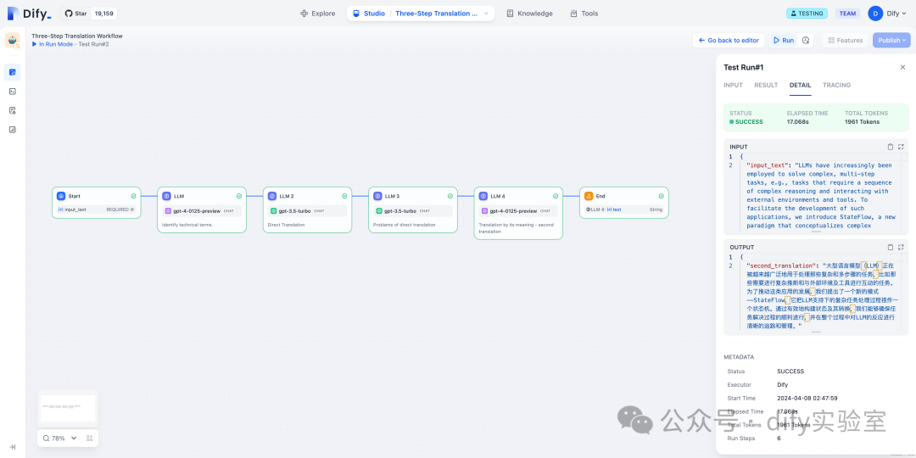Click the End node orange icon

pyautogui.click(x=589, y=196)
